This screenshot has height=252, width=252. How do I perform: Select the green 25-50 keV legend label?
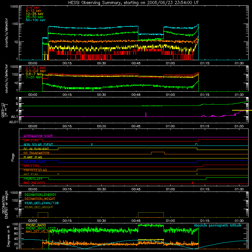(34, 17)
